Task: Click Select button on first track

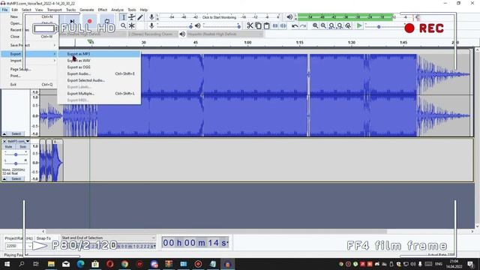Action: (x=16, y=133)
